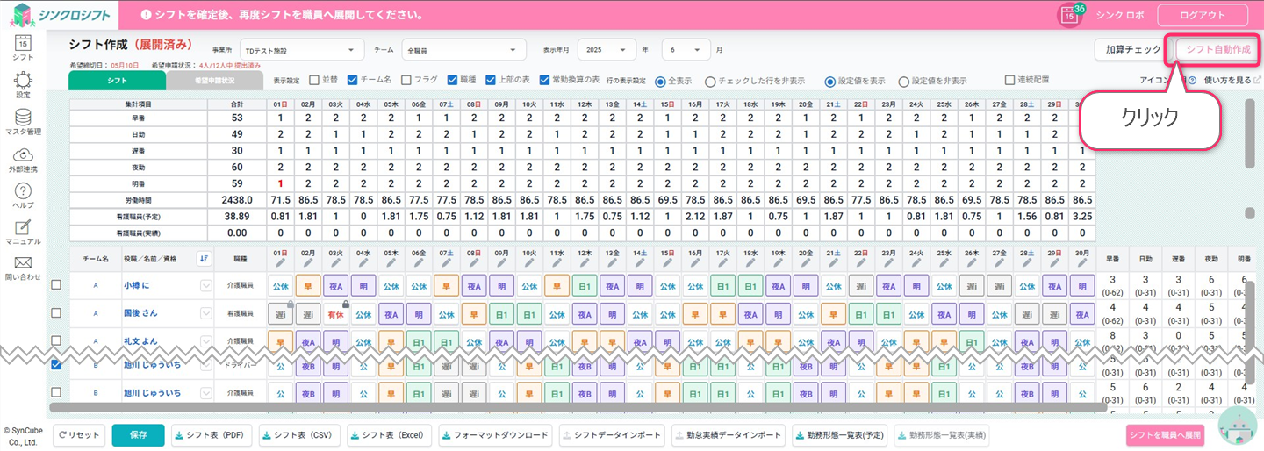The height and width of the screenshot is (451, 1264).
Task: Open the chatbot robot icon
Action: (1238, 427)
